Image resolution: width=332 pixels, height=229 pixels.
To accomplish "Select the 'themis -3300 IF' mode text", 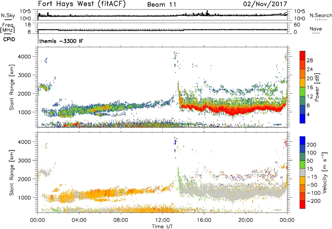I will [x=61, y=41].
